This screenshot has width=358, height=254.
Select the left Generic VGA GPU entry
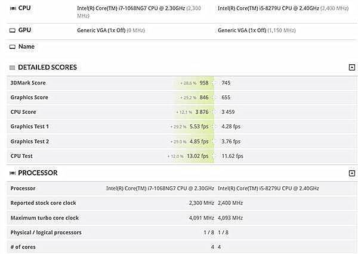111,30
